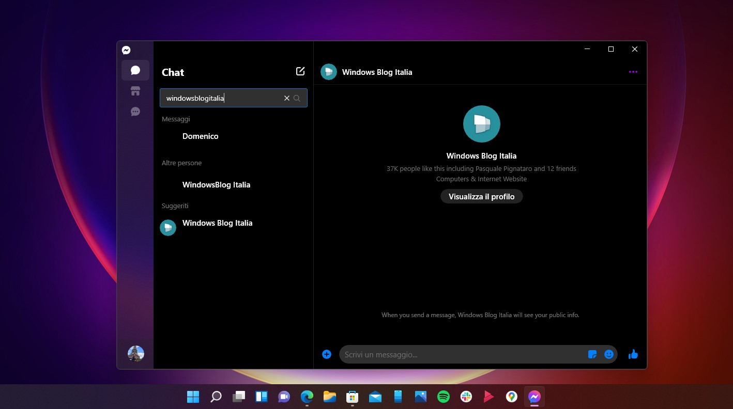
Task: Minimize the Messenger window
Action: 587,49
